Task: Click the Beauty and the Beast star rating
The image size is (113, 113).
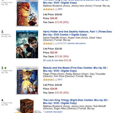Action: pos(49,80)
